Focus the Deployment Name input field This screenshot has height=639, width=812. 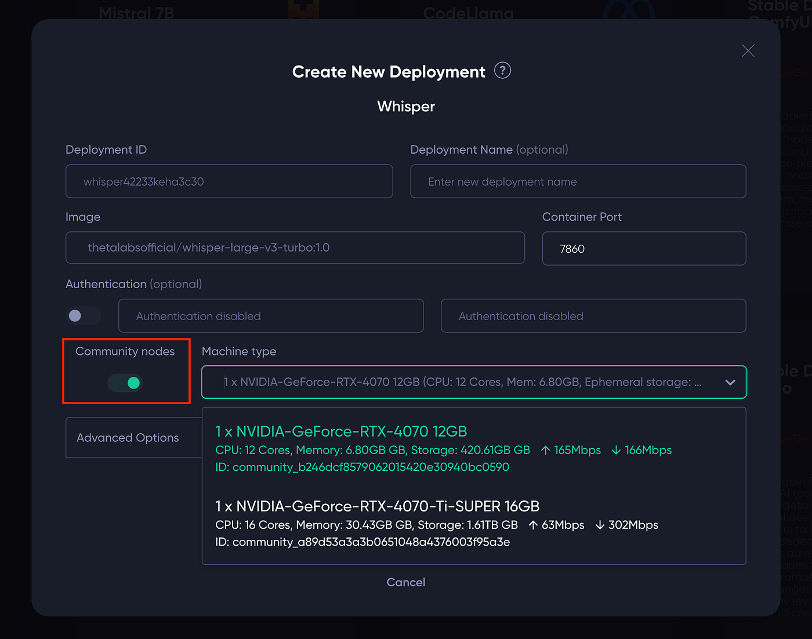[578, 181]
